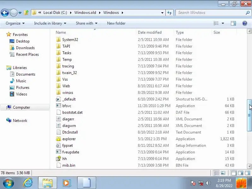Viewport: 252px width, 189px height.
Task: Expand the arrow after Windows in path
Action: click(123, 13)
